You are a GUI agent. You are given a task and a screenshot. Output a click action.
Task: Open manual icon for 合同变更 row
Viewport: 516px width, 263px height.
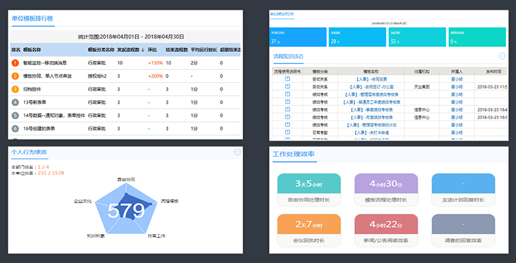point(287,79)
